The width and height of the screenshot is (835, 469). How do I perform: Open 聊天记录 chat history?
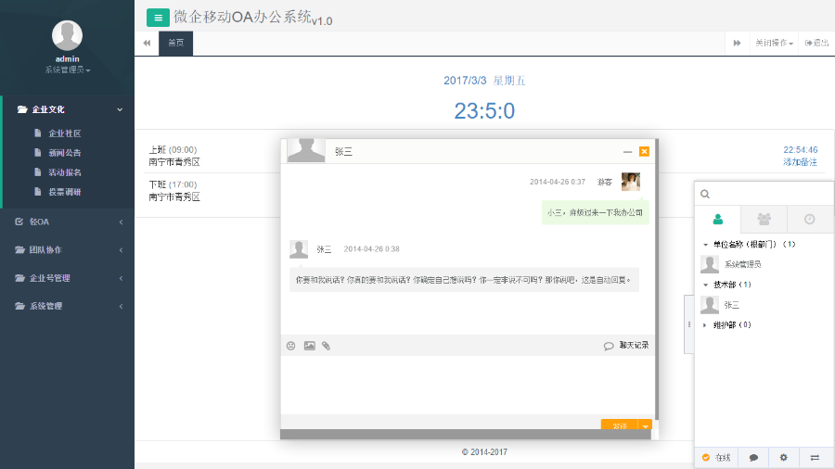point(626,346)
